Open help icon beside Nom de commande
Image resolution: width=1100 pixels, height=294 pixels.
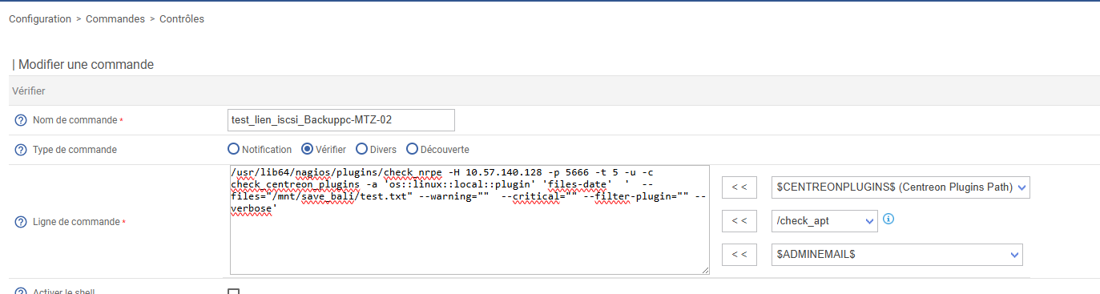tap(21, 120)
